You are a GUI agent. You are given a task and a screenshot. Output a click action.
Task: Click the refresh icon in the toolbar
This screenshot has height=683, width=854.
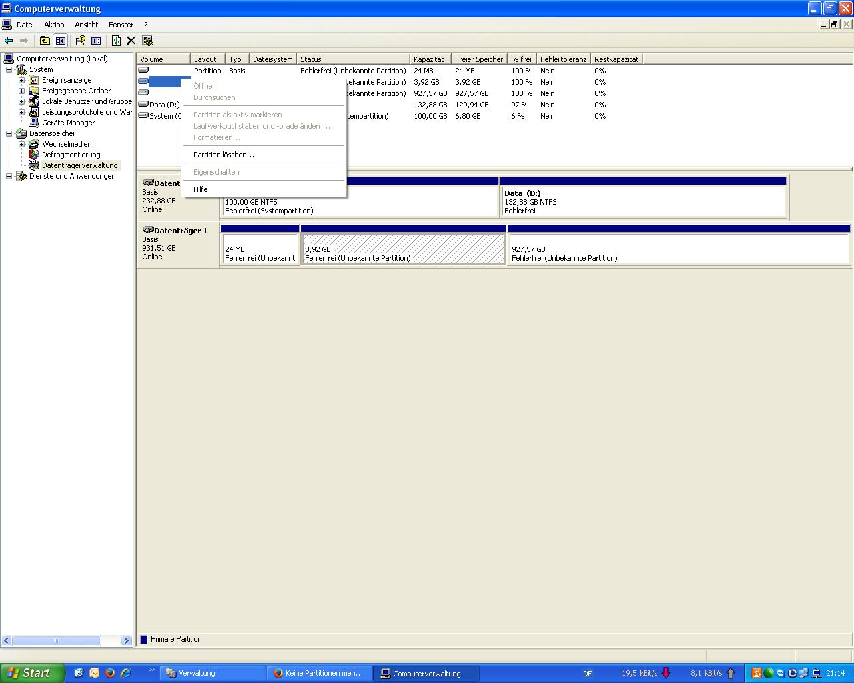click(116, 41)
